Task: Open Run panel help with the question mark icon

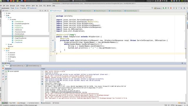Action: (x=3, y=82)
